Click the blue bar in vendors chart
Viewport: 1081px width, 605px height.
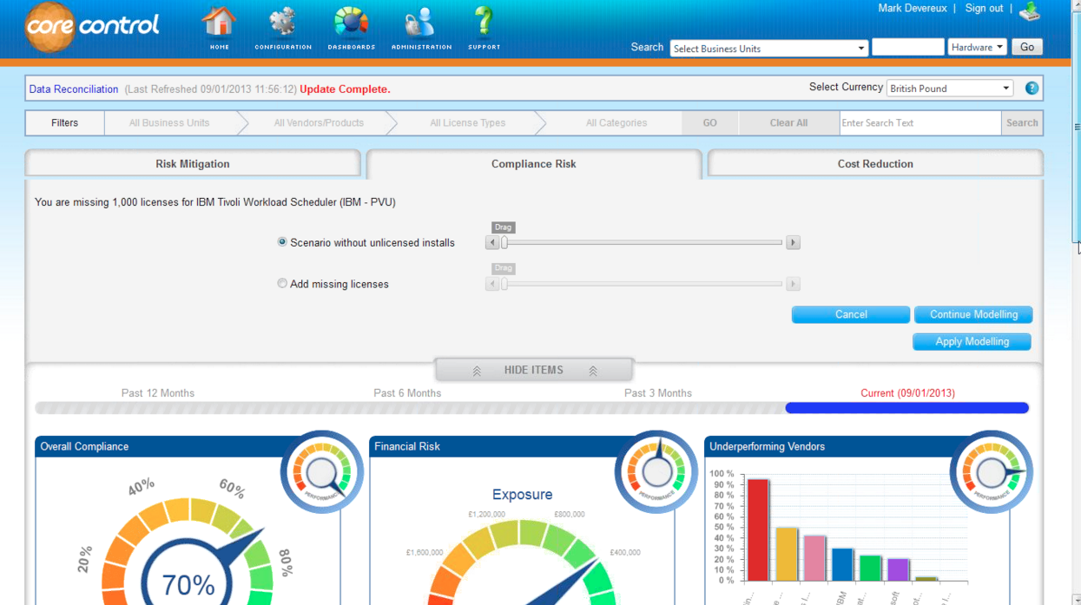pos(842,564)
